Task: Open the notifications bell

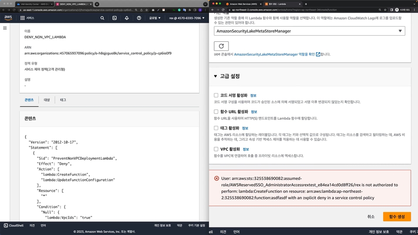Action: tap(127, 18)
